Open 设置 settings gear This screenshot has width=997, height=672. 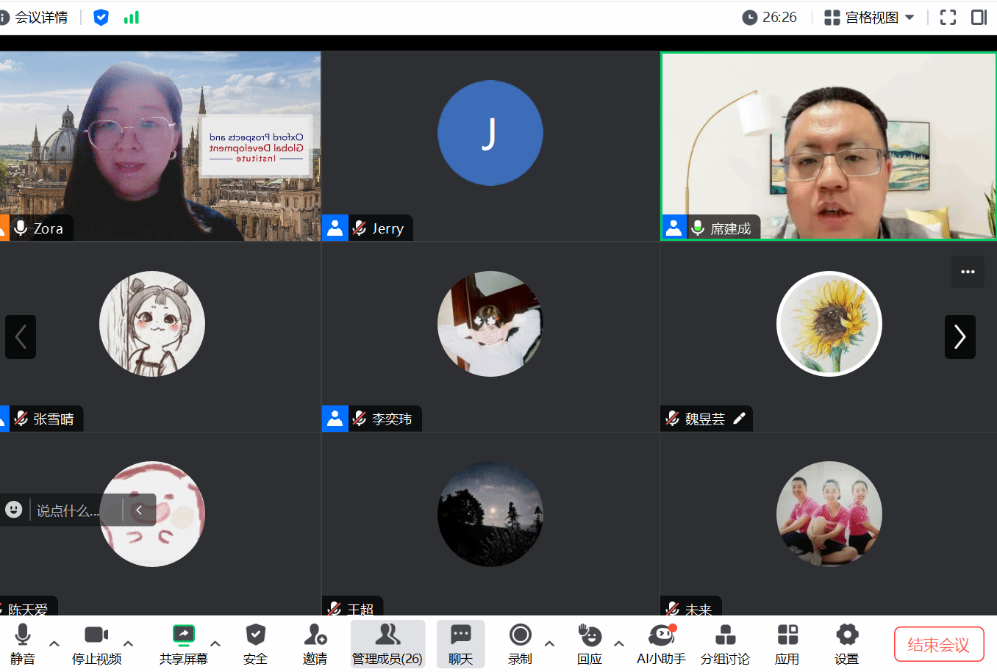click(x=846, y=643)
